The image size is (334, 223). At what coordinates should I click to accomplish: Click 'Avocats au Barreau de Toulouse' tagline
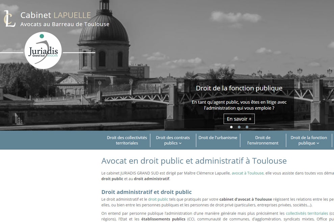65,24
